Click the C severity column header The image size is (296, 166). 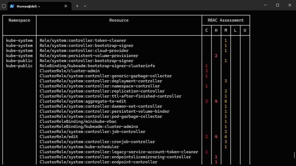[206, 30]
